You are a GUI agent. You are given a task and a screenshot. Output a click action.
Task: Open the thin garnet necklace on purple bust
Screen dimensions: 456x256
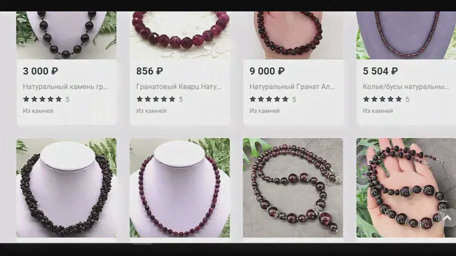coord(406,35)
